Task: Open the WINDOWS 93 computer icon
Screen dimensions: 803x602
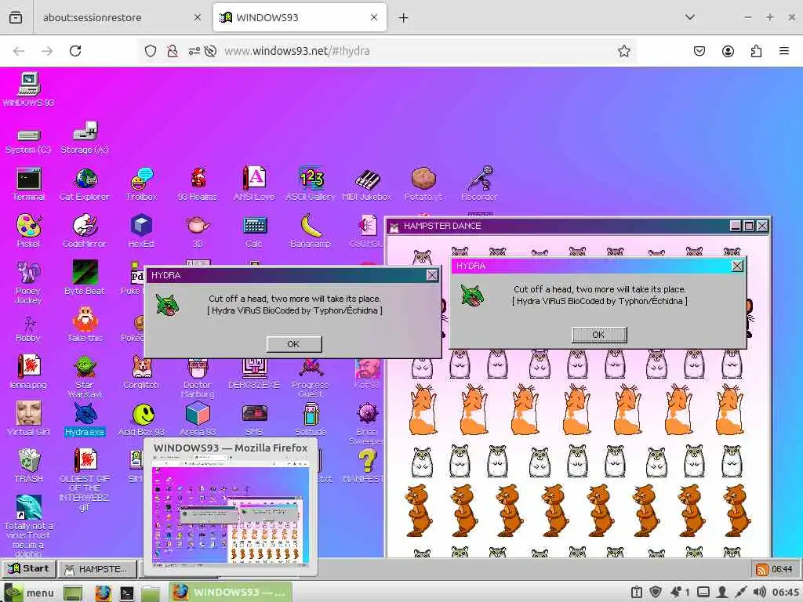Action: tap(29, 89)
